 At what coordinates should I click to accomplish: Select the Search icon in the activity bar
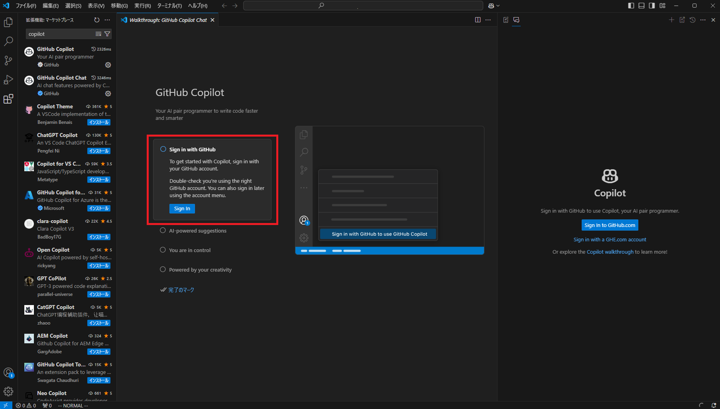click(8, 41)
